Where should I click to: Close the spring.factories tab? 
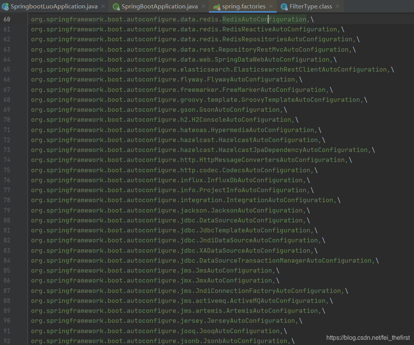(x=271, y=6)
